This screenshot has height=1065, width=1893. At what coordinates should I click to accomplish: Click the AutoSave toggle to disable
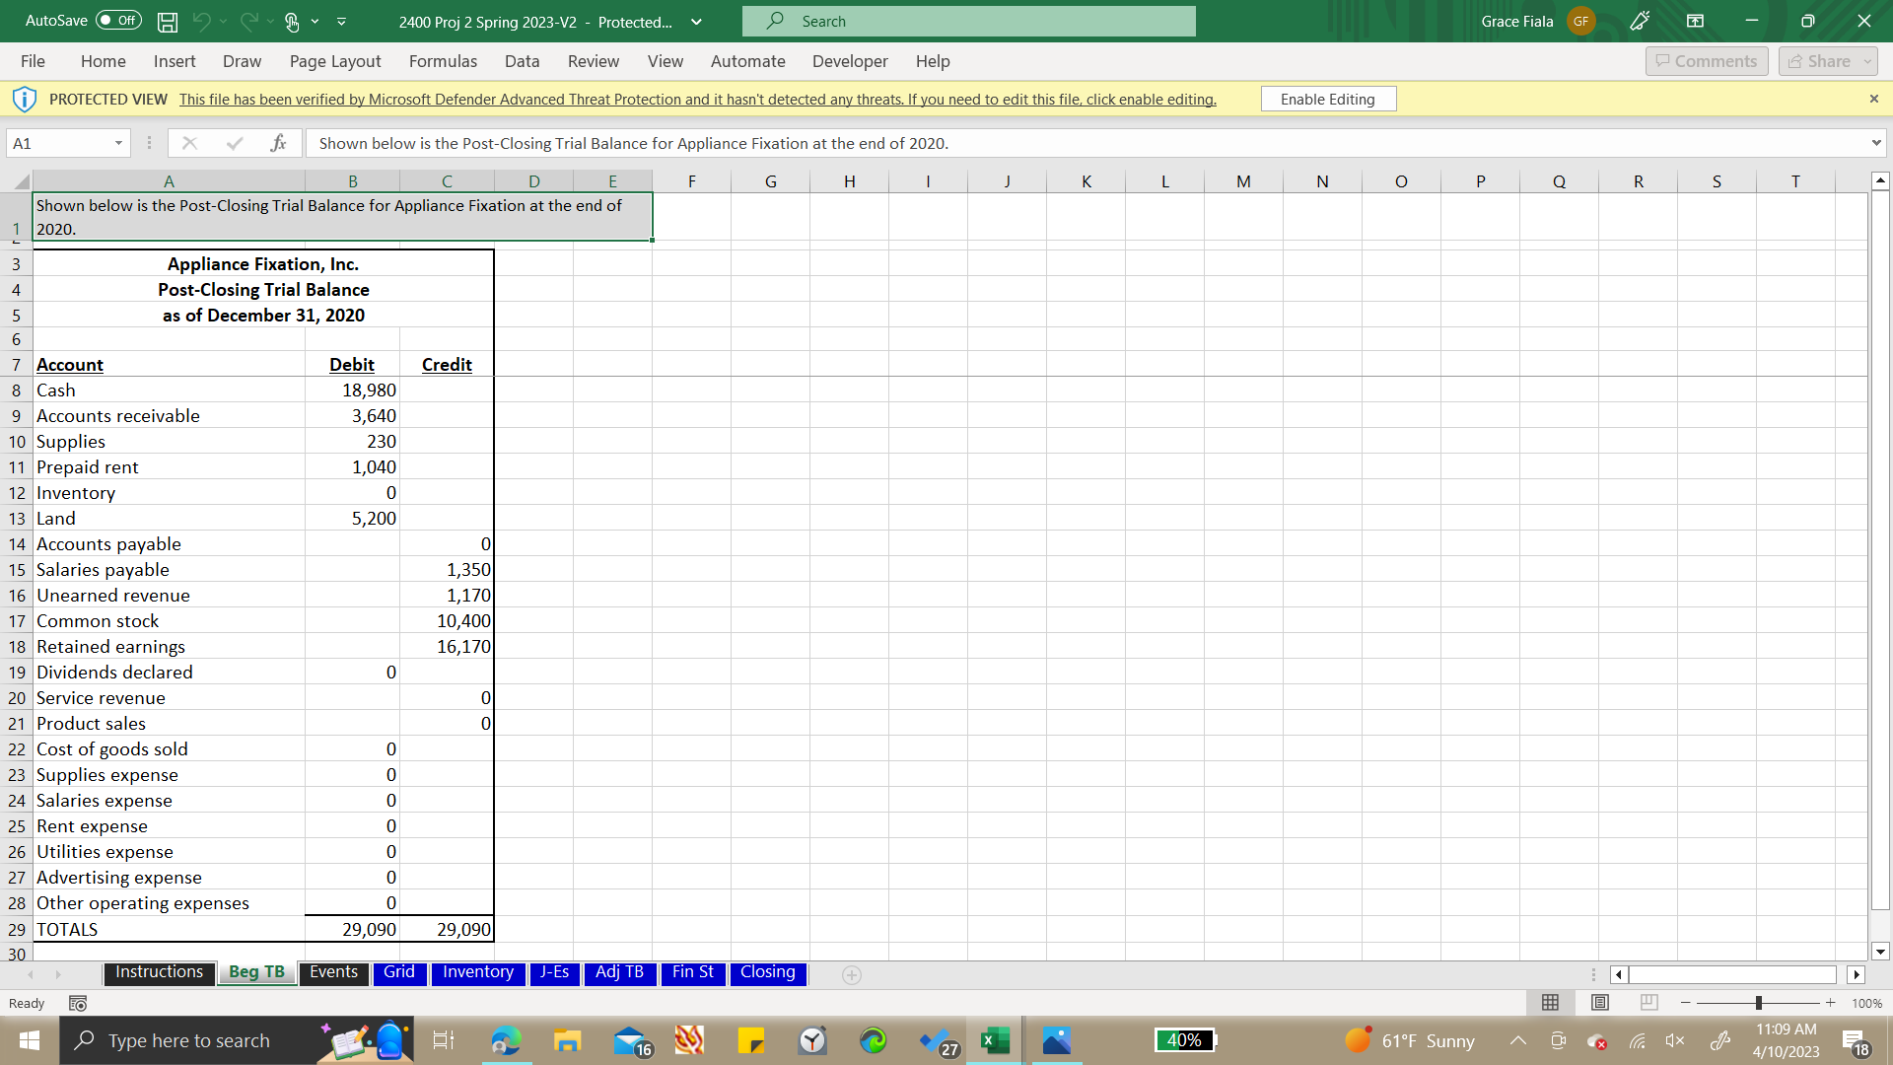114,20
